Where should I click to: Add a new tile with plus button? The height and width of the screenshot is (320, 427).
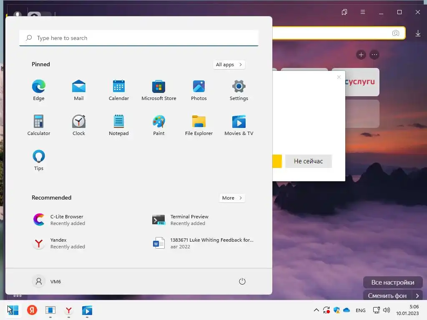coord(361,55)
